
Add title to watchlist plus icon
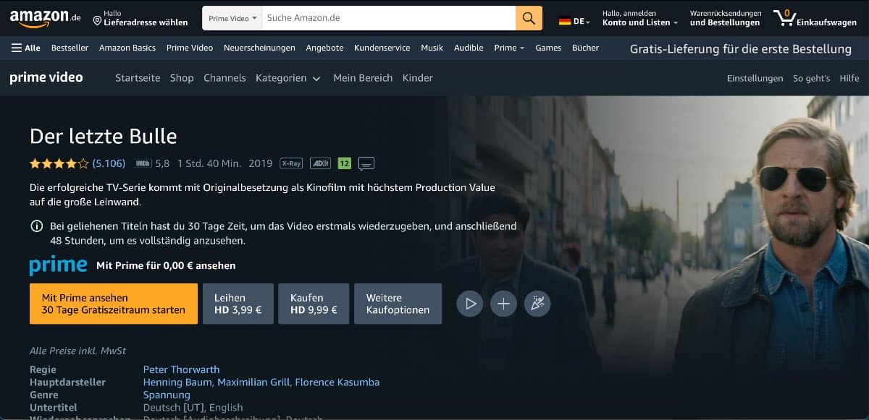(x=503, y=304)
